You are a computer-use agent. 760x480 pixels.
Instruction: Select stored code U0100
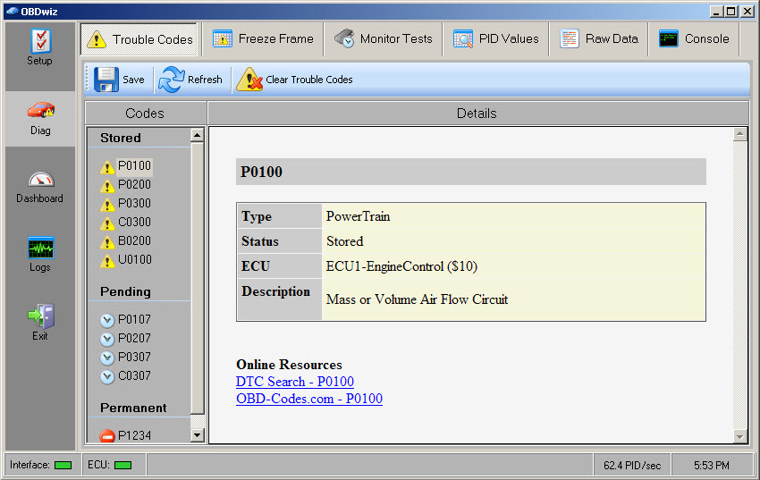coord(134,259)
